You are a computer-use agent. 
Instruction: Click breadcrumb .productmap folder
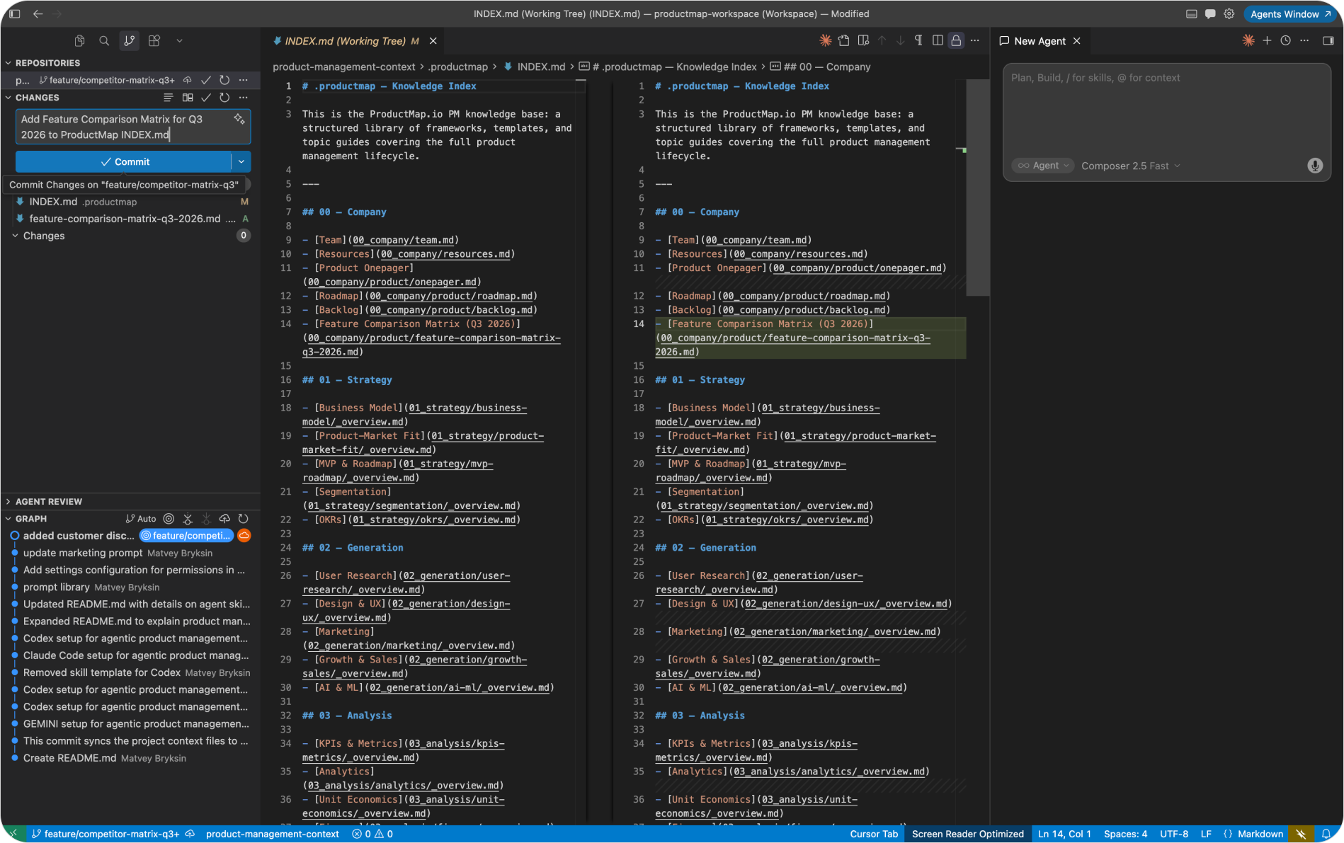(x=458, y=67)
